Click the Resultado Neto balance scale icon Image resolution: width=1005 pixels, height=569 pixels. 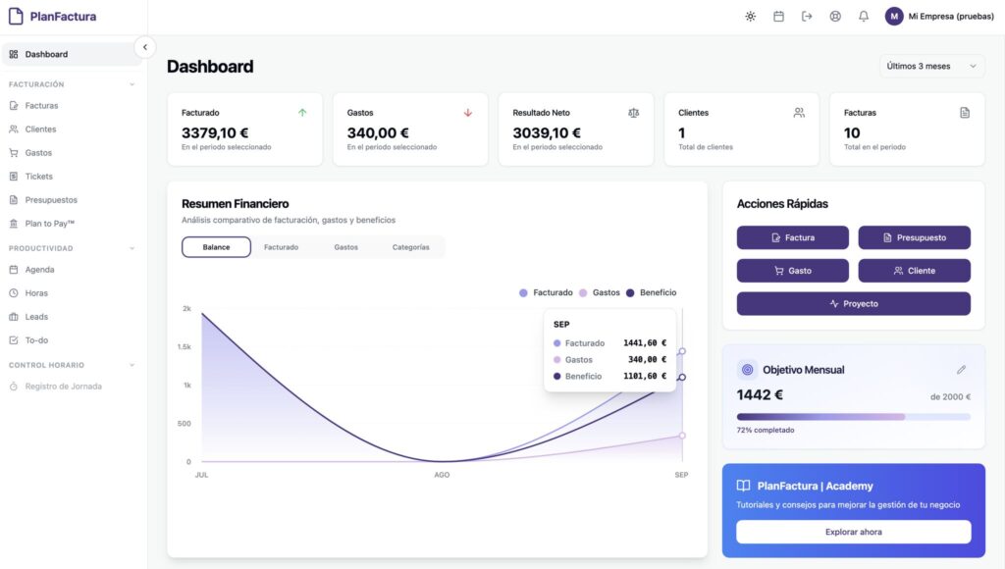tap(633, 113)
